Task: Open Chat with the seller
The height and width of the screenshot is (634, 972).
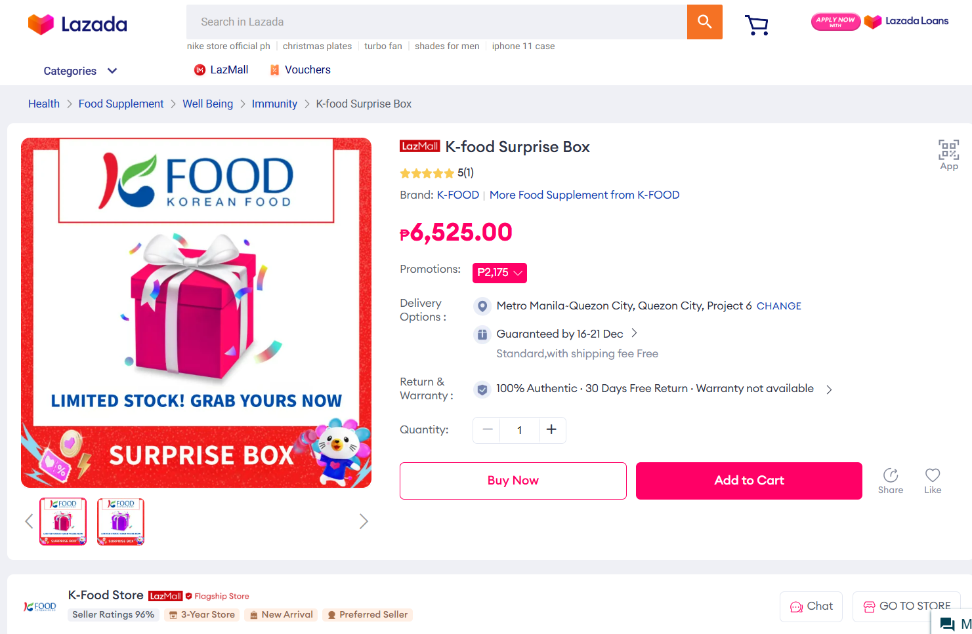Action: [811, 606]
